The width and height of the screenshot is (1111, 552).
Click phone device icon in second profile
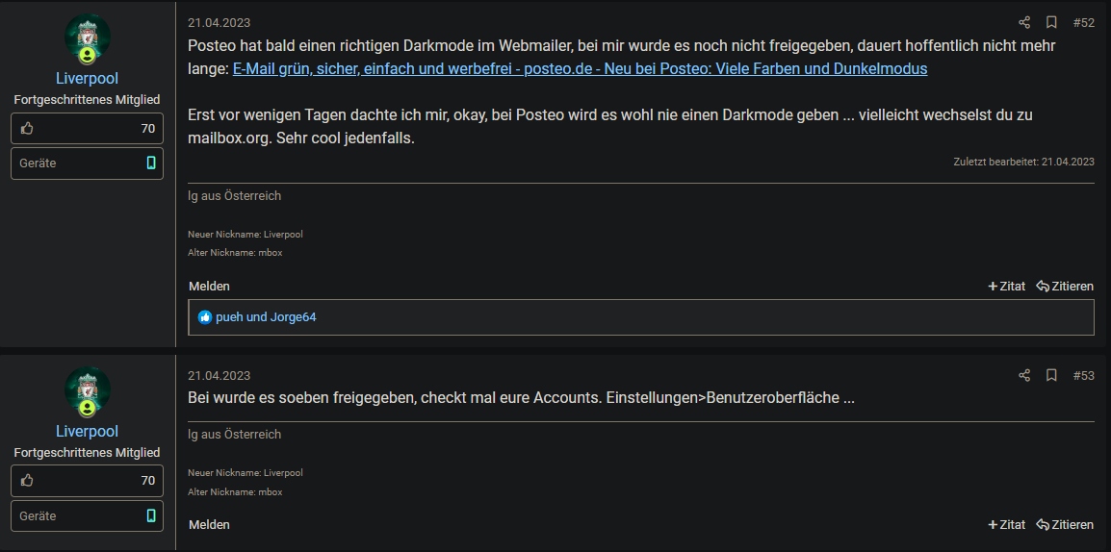pyautogui.click(x=150, y=515)
